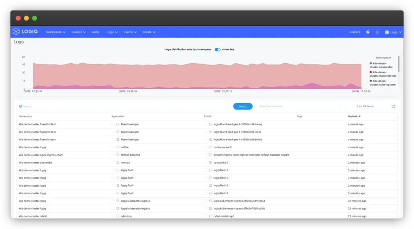Click the log icon next to rabbitmq application
Viewport: 414px width, 229px height.
118,216
